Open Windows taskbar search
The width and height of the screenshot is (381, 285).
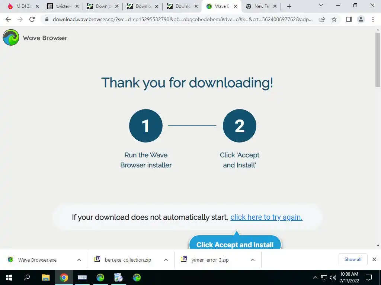(x=27, y=278)
